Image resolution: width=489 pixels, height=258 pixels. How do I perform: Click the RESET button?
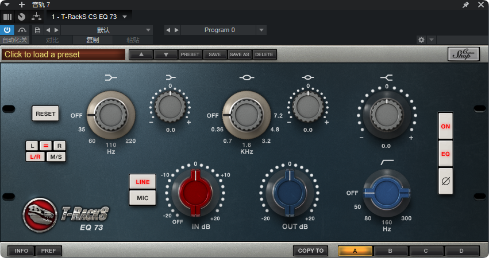[x=45, y=114]
